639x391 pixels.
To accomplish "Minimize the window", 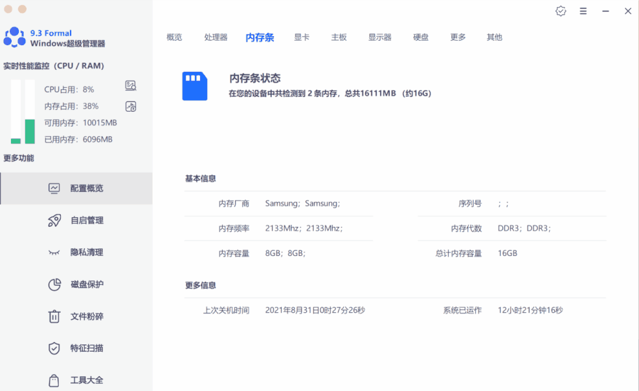I will [605, 12].
